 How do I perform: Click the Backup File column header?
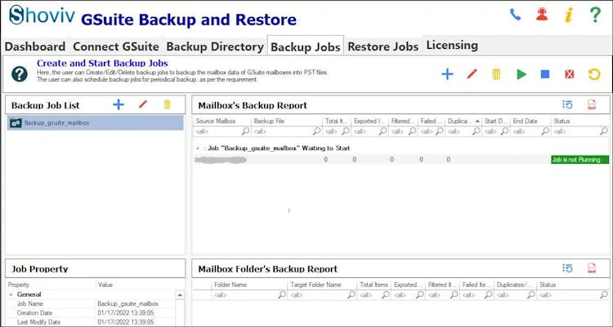click(287, 121)
